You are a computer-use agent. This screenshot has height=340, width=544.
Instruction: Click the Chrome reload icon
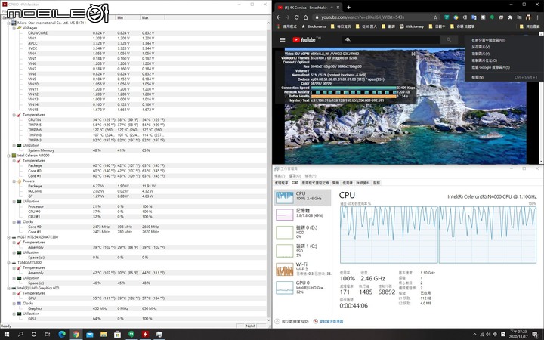click(297, 17)
